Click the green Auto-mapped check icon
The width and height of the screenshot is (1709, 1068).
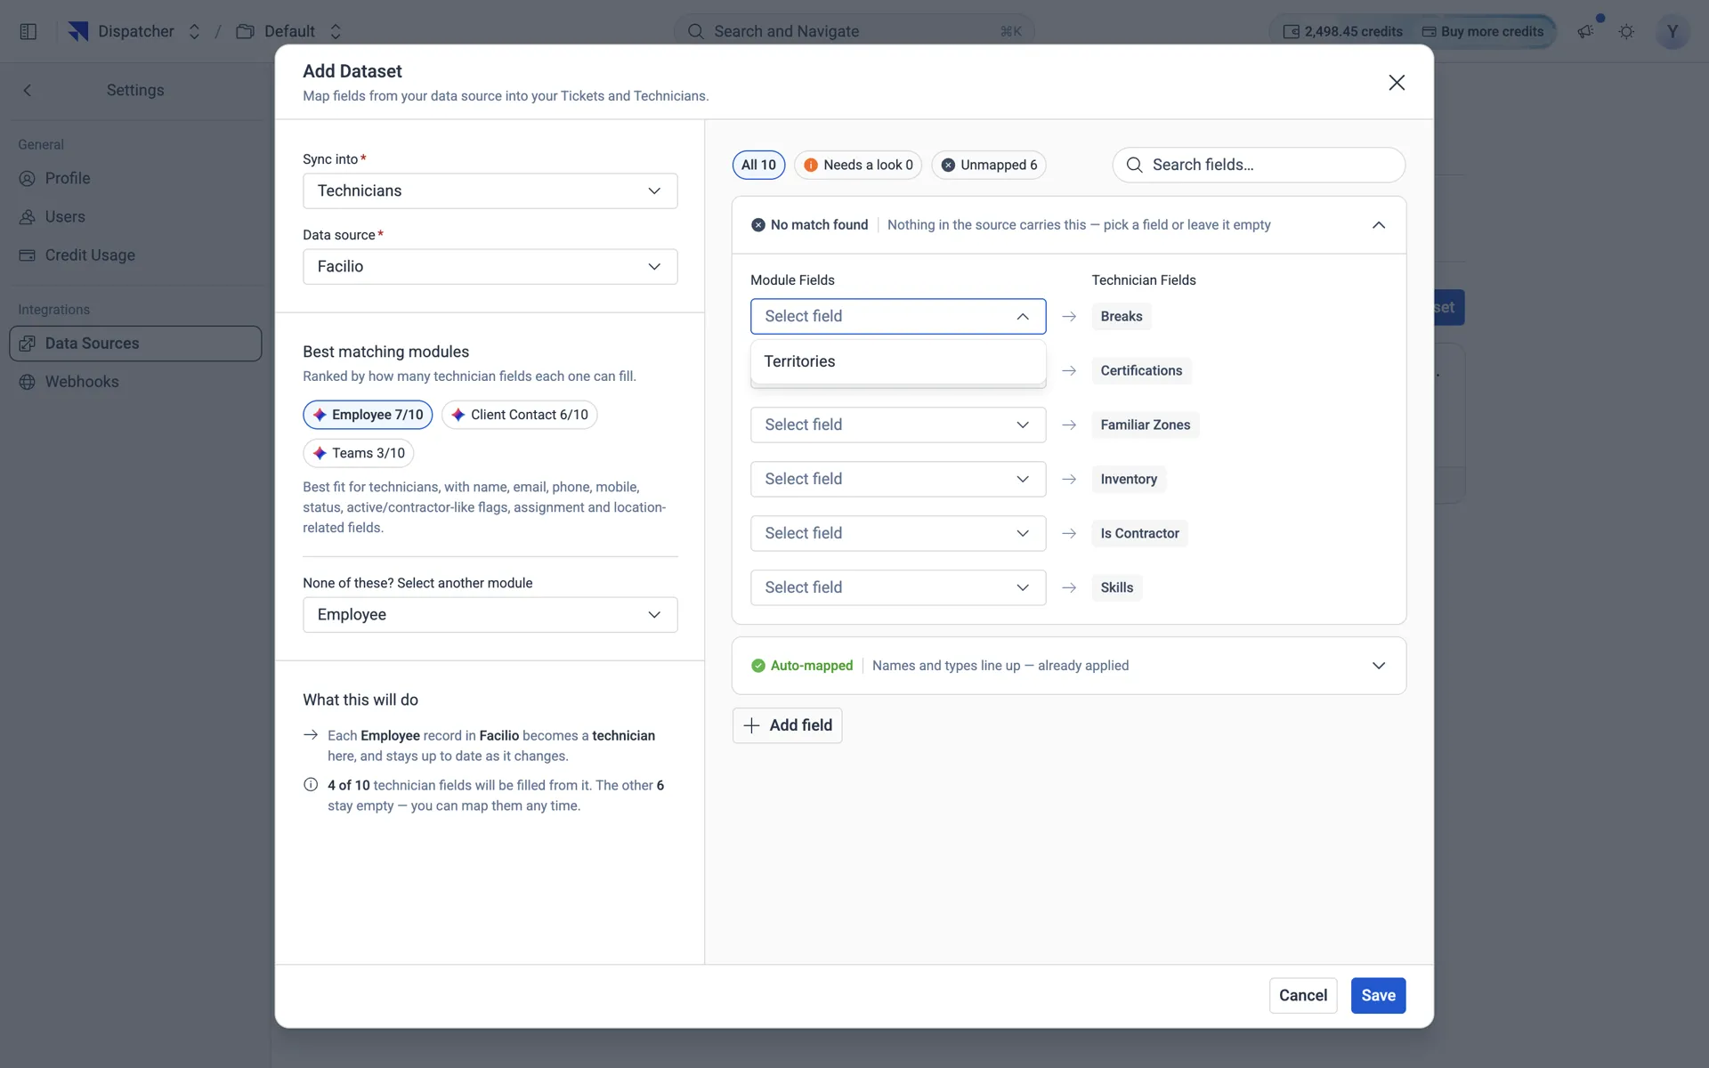click(x=758, y=666)
